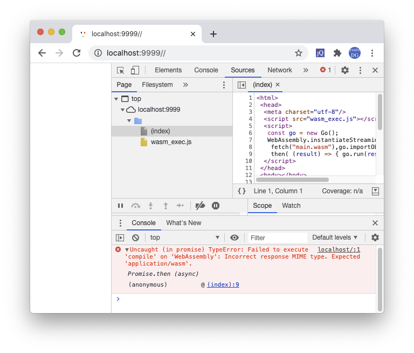This screenshot has height=353, width=414.
Task: Open the (index):9 source link
Action: click(x=223, y=284)
